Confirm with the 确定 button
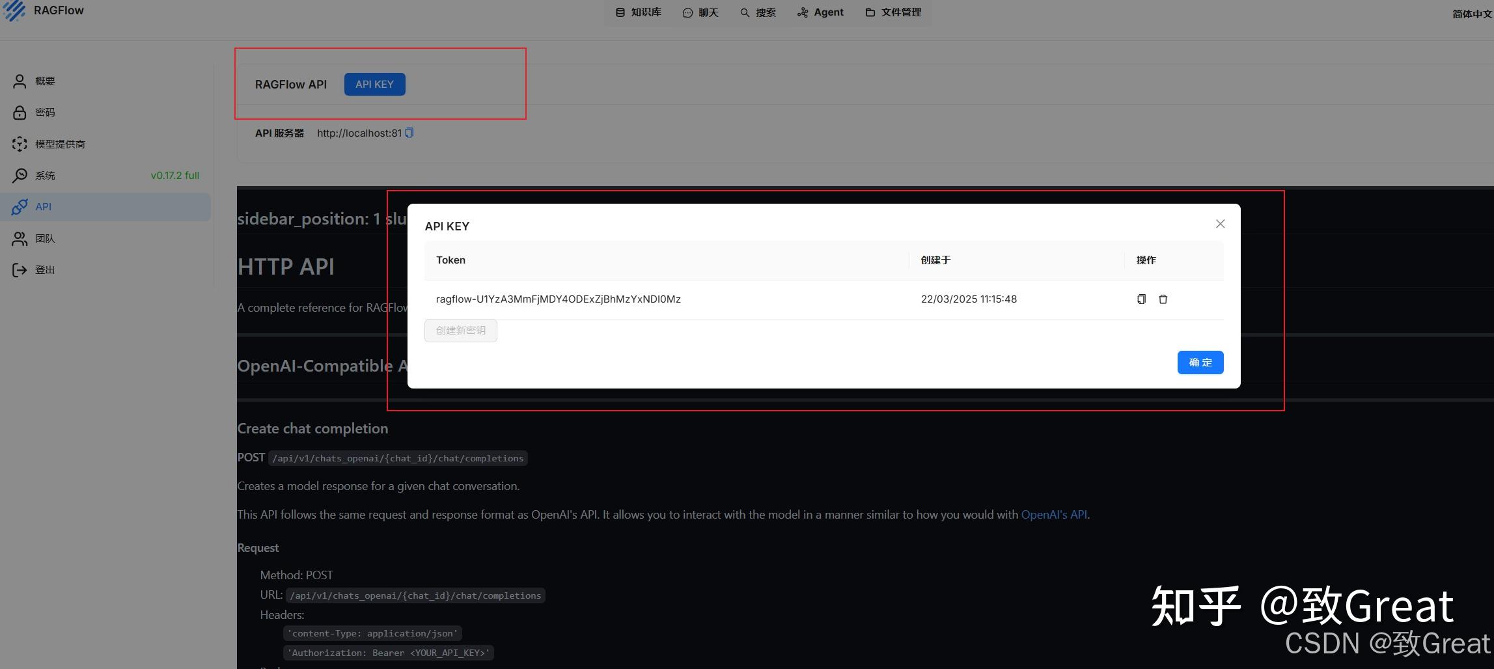Viewport: 1494px width, 669px height. click(x=1200, y=362)
